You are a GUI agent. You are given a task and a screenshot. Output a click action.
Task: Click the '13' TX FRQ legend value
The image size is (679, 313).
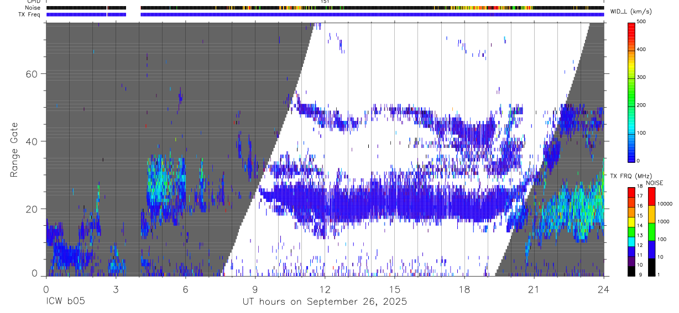coord(640,235)
